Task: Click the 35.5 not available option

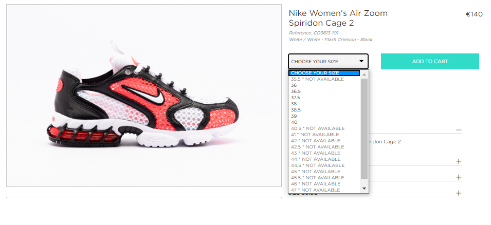Action: (324, 79)
